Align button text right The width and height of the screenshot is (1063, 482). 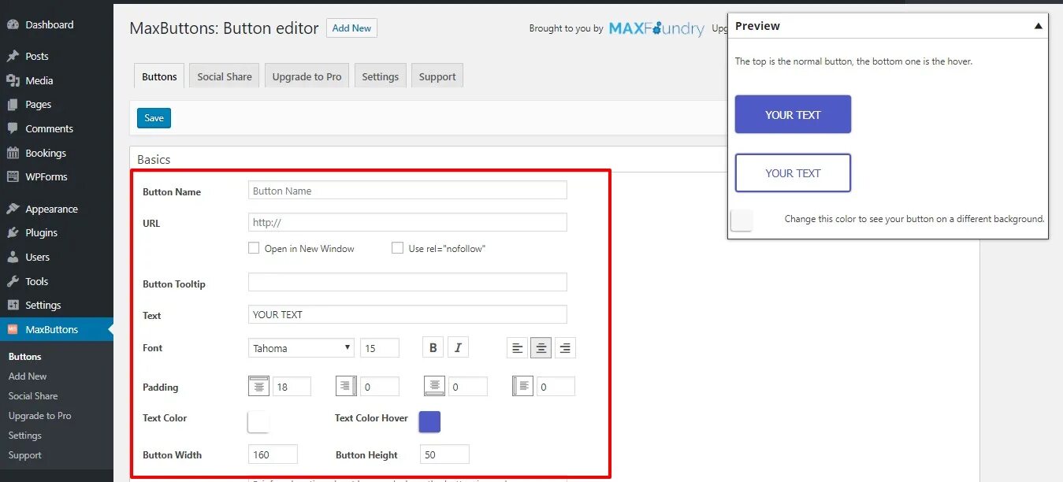565,347
